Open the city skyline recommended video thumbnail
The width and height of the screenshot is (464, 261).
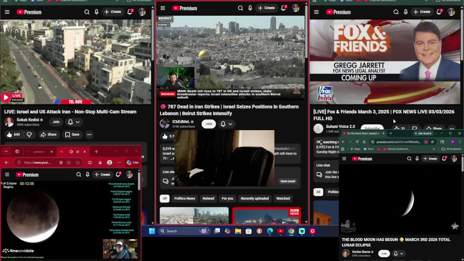click(194, 216)
